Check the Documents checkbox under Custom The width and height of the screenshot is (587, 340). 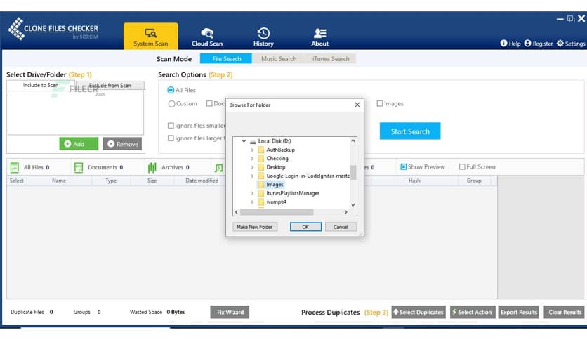209,103
